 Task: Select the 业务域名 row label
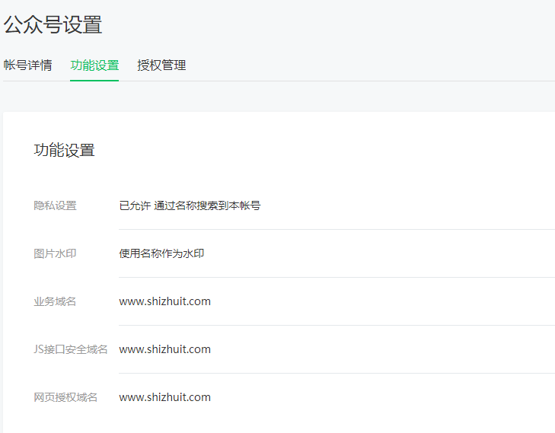[55, 301]
